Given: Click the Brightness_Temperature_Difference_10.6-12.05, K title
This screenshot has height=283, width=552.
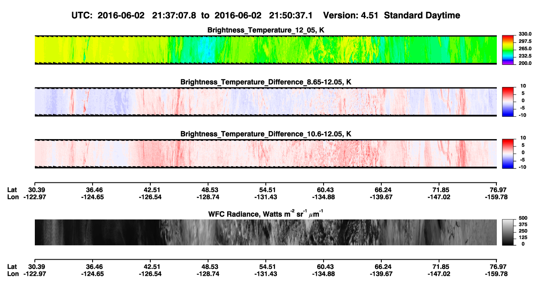Looking at the screenshot, I should click(x=265, y=134).
